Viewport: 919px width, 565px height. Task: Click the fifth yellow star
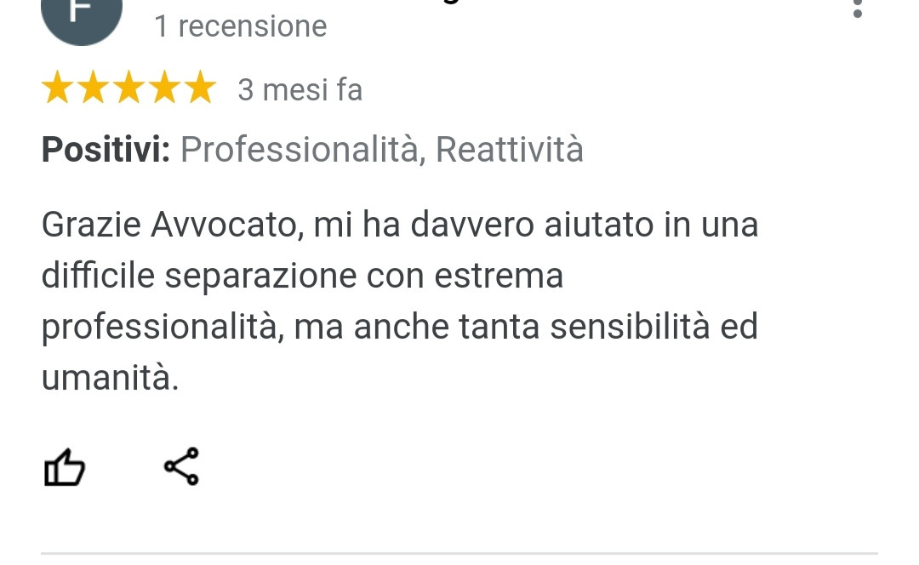(x=201, y=88)
